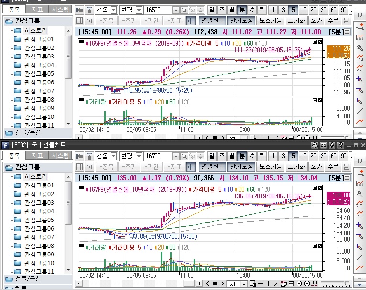The width and height of the screenshot is (366, 290).
Task: Click the 가격 indicator icon in 167P9 sidebar
Action: click(x=360, y=204)
